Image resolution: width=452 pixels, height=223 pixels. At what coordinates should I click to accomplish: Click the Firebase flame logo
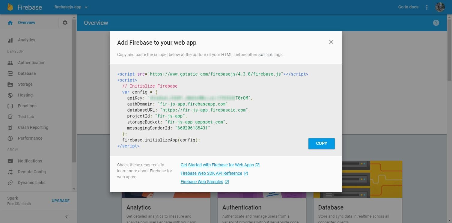coord(10,7)
